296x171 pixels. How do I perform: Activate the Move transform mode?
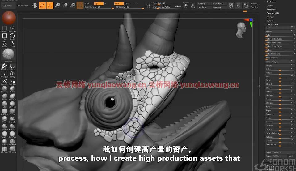[57, 6]
